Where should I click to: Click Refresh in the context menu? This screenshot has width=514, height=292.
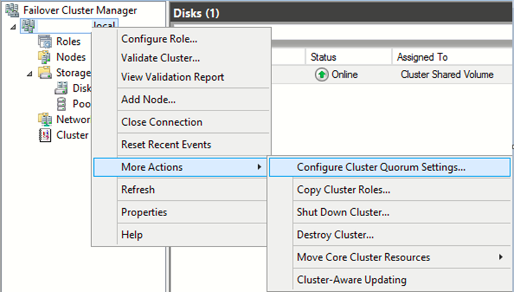(138, 189)
